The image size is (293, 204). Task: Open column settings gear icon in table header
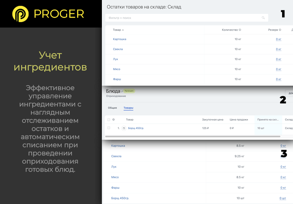(113, 120)
